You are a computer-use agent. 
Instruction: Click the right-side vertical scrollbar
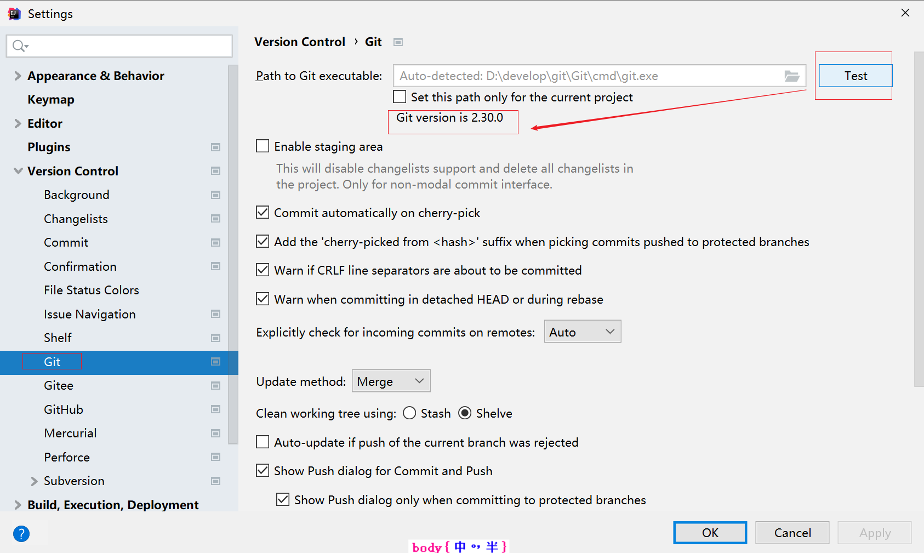pos(919,219)
